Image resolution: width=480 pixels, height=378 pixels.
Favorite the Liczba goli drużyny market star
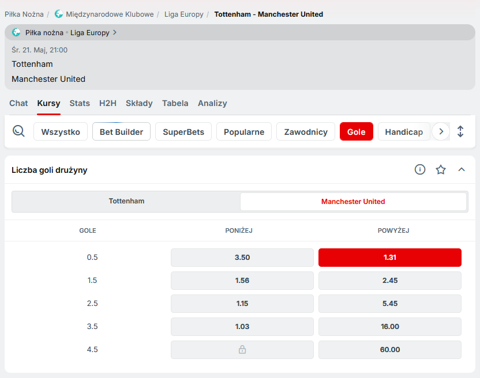(441, 169)
